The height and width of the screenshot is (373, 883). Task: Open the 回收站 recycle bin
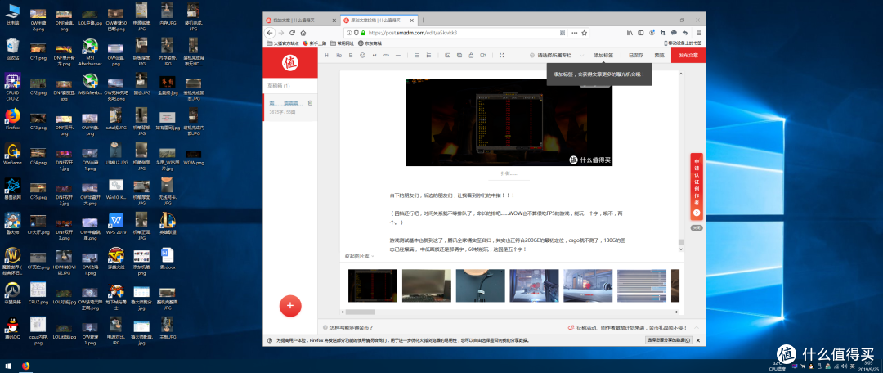pos(12,50)
